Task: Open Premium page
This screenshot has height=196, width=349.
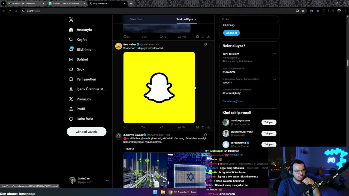Action: coord(80,99)
